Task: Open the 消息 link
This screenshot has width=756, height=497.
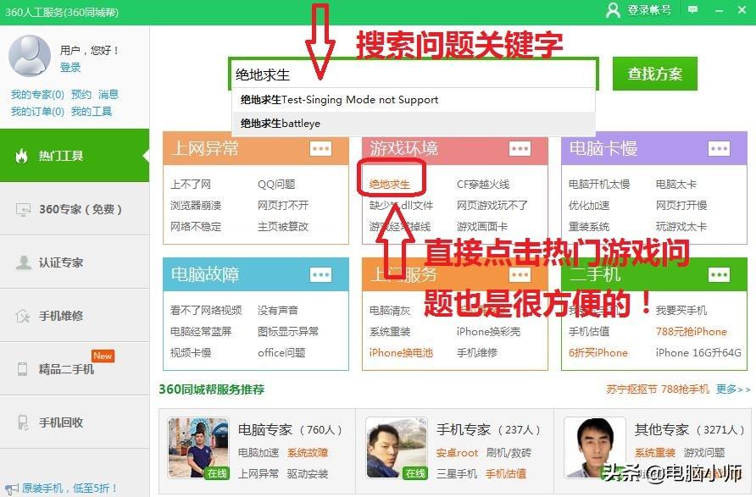Action: (x=108, y=94)
